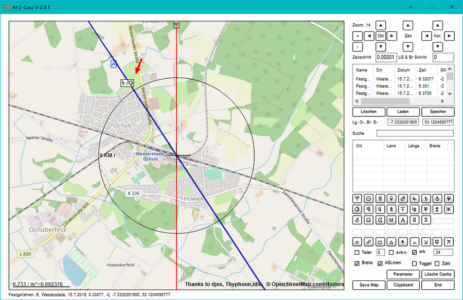Screen dimensions: 463x300
Task: Enable the Zahl checkbox
Action: 437,263
